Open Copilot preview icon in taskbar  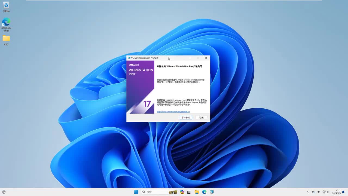[x=182, y=192]
